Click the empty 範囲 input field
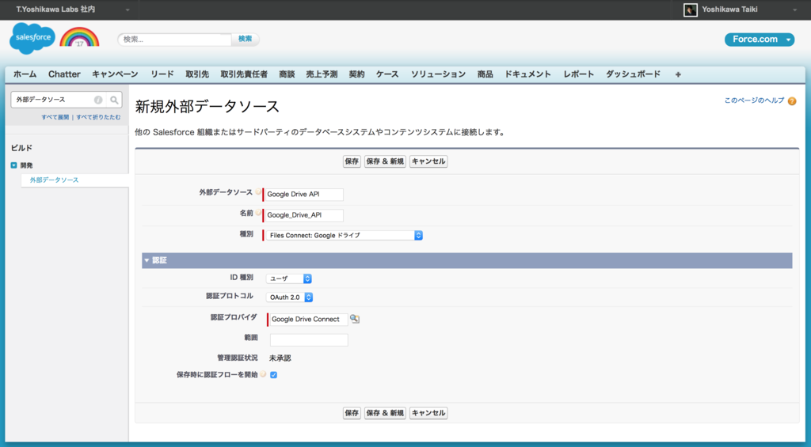 pos(309,340)
